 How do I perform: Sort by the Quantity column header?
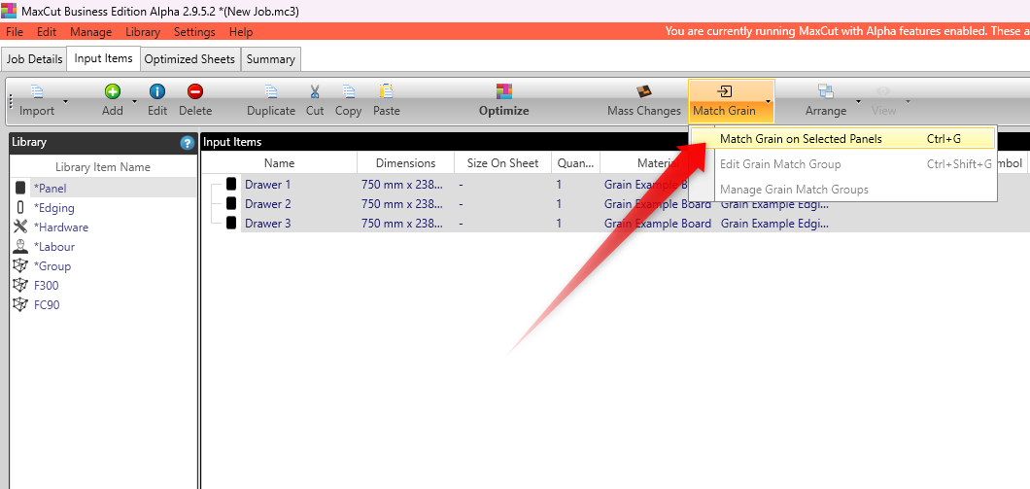tap(575, 163)
